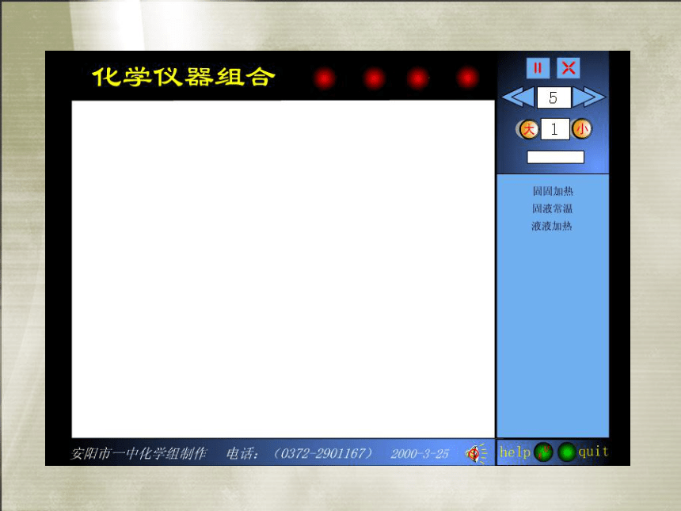Click the number field showing 5
Screen dimensions: 681x511
click(554, 97)
